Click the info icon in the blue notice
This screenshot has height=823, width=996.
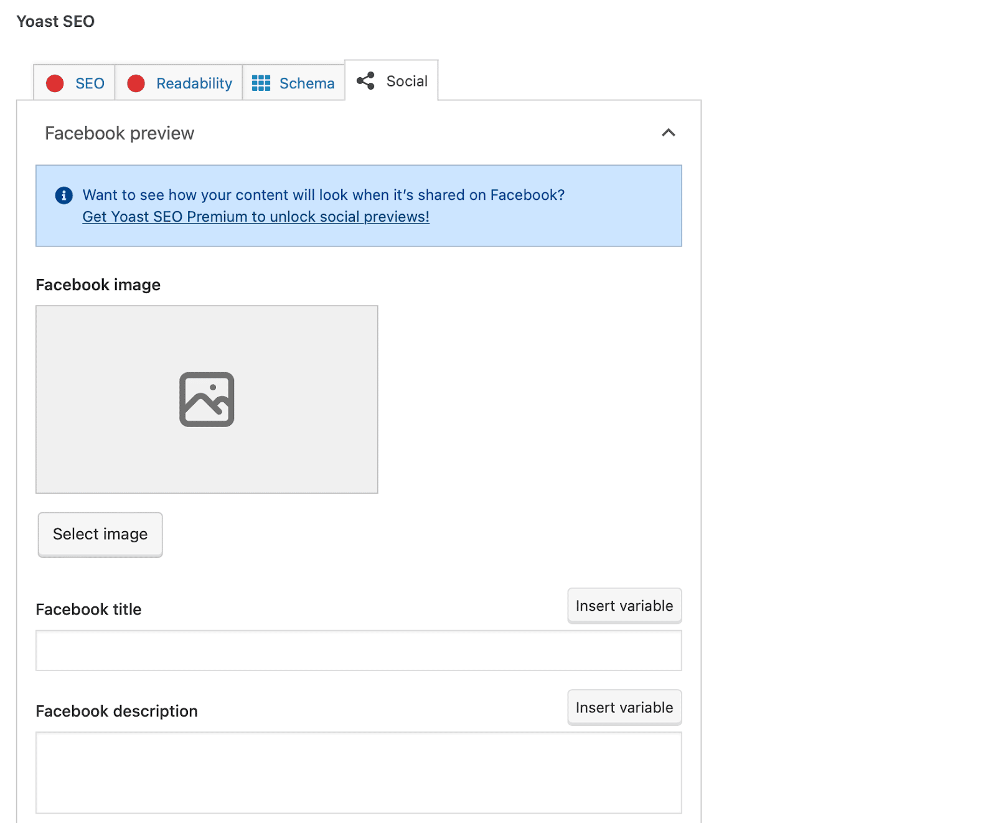click(x=63, y=194)
